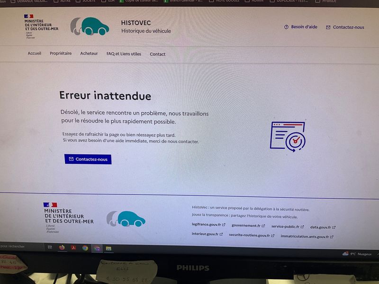379x284 pixels.
Task: Open HYBRIDE bookmark folder
Action: coord(326,1)
